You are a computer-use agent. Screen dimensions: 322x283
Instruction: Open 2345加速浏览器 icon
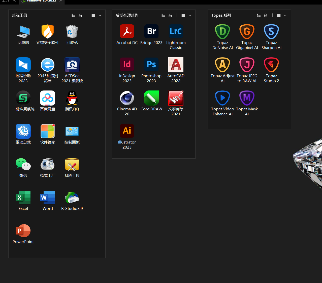[x=48, y=65]
